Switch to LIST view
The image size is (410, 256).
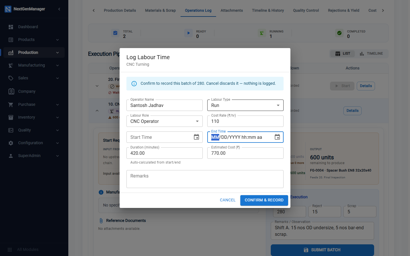click(343, 54)
